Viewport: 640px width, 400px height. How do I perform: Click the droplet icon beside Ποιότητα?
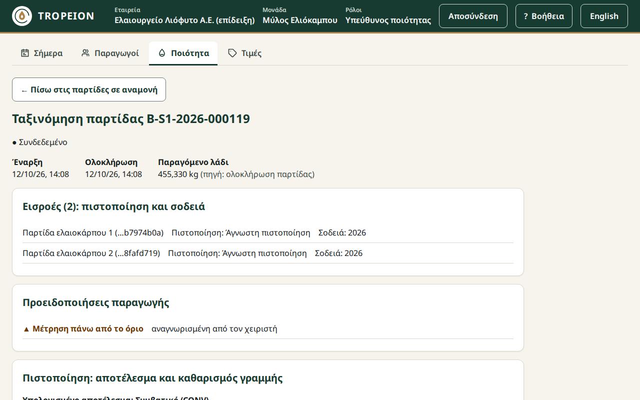(162, 53)
